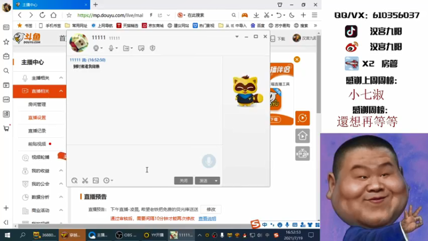
Task: Open the chat window options dropdown triangle
Action: [x=237, y=36]
